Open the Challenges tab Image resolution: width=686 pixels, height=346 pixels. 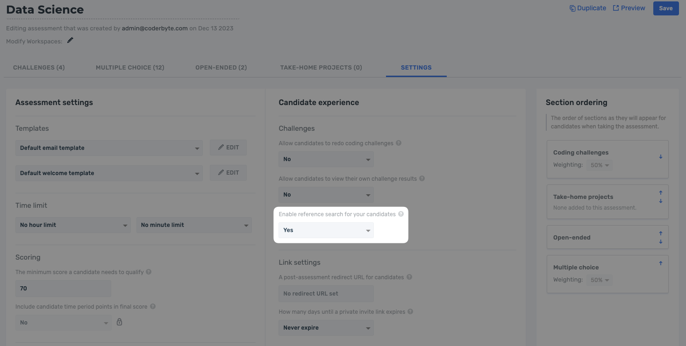click(x=38, y=67)
